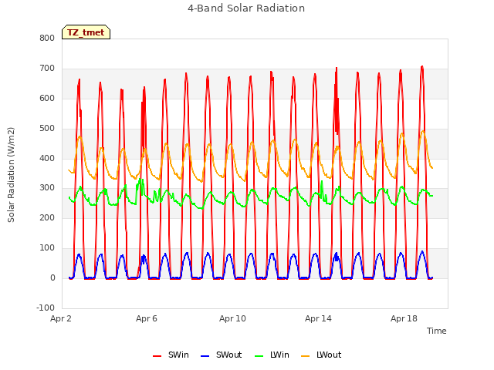Click blue SWout legend color marker
494x370 pixels.
click(205, 356)
